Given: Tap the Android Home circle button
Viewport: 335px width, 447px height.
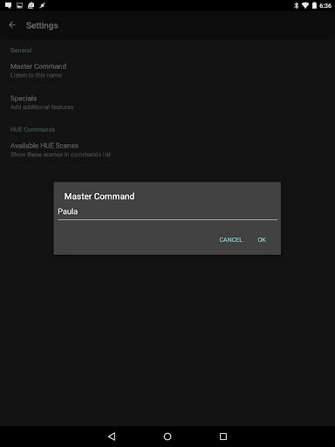Looking at the screenshot, I should (167, 437).
